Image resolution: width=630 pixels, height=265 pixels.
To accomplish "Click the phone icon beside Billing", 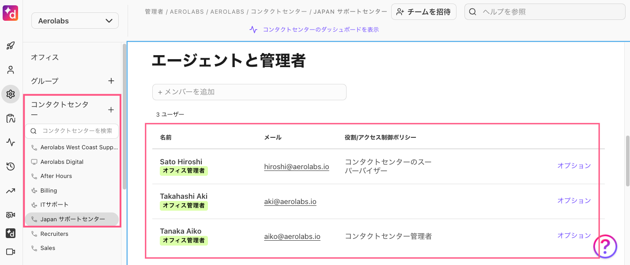I will [x=34, y=191].
